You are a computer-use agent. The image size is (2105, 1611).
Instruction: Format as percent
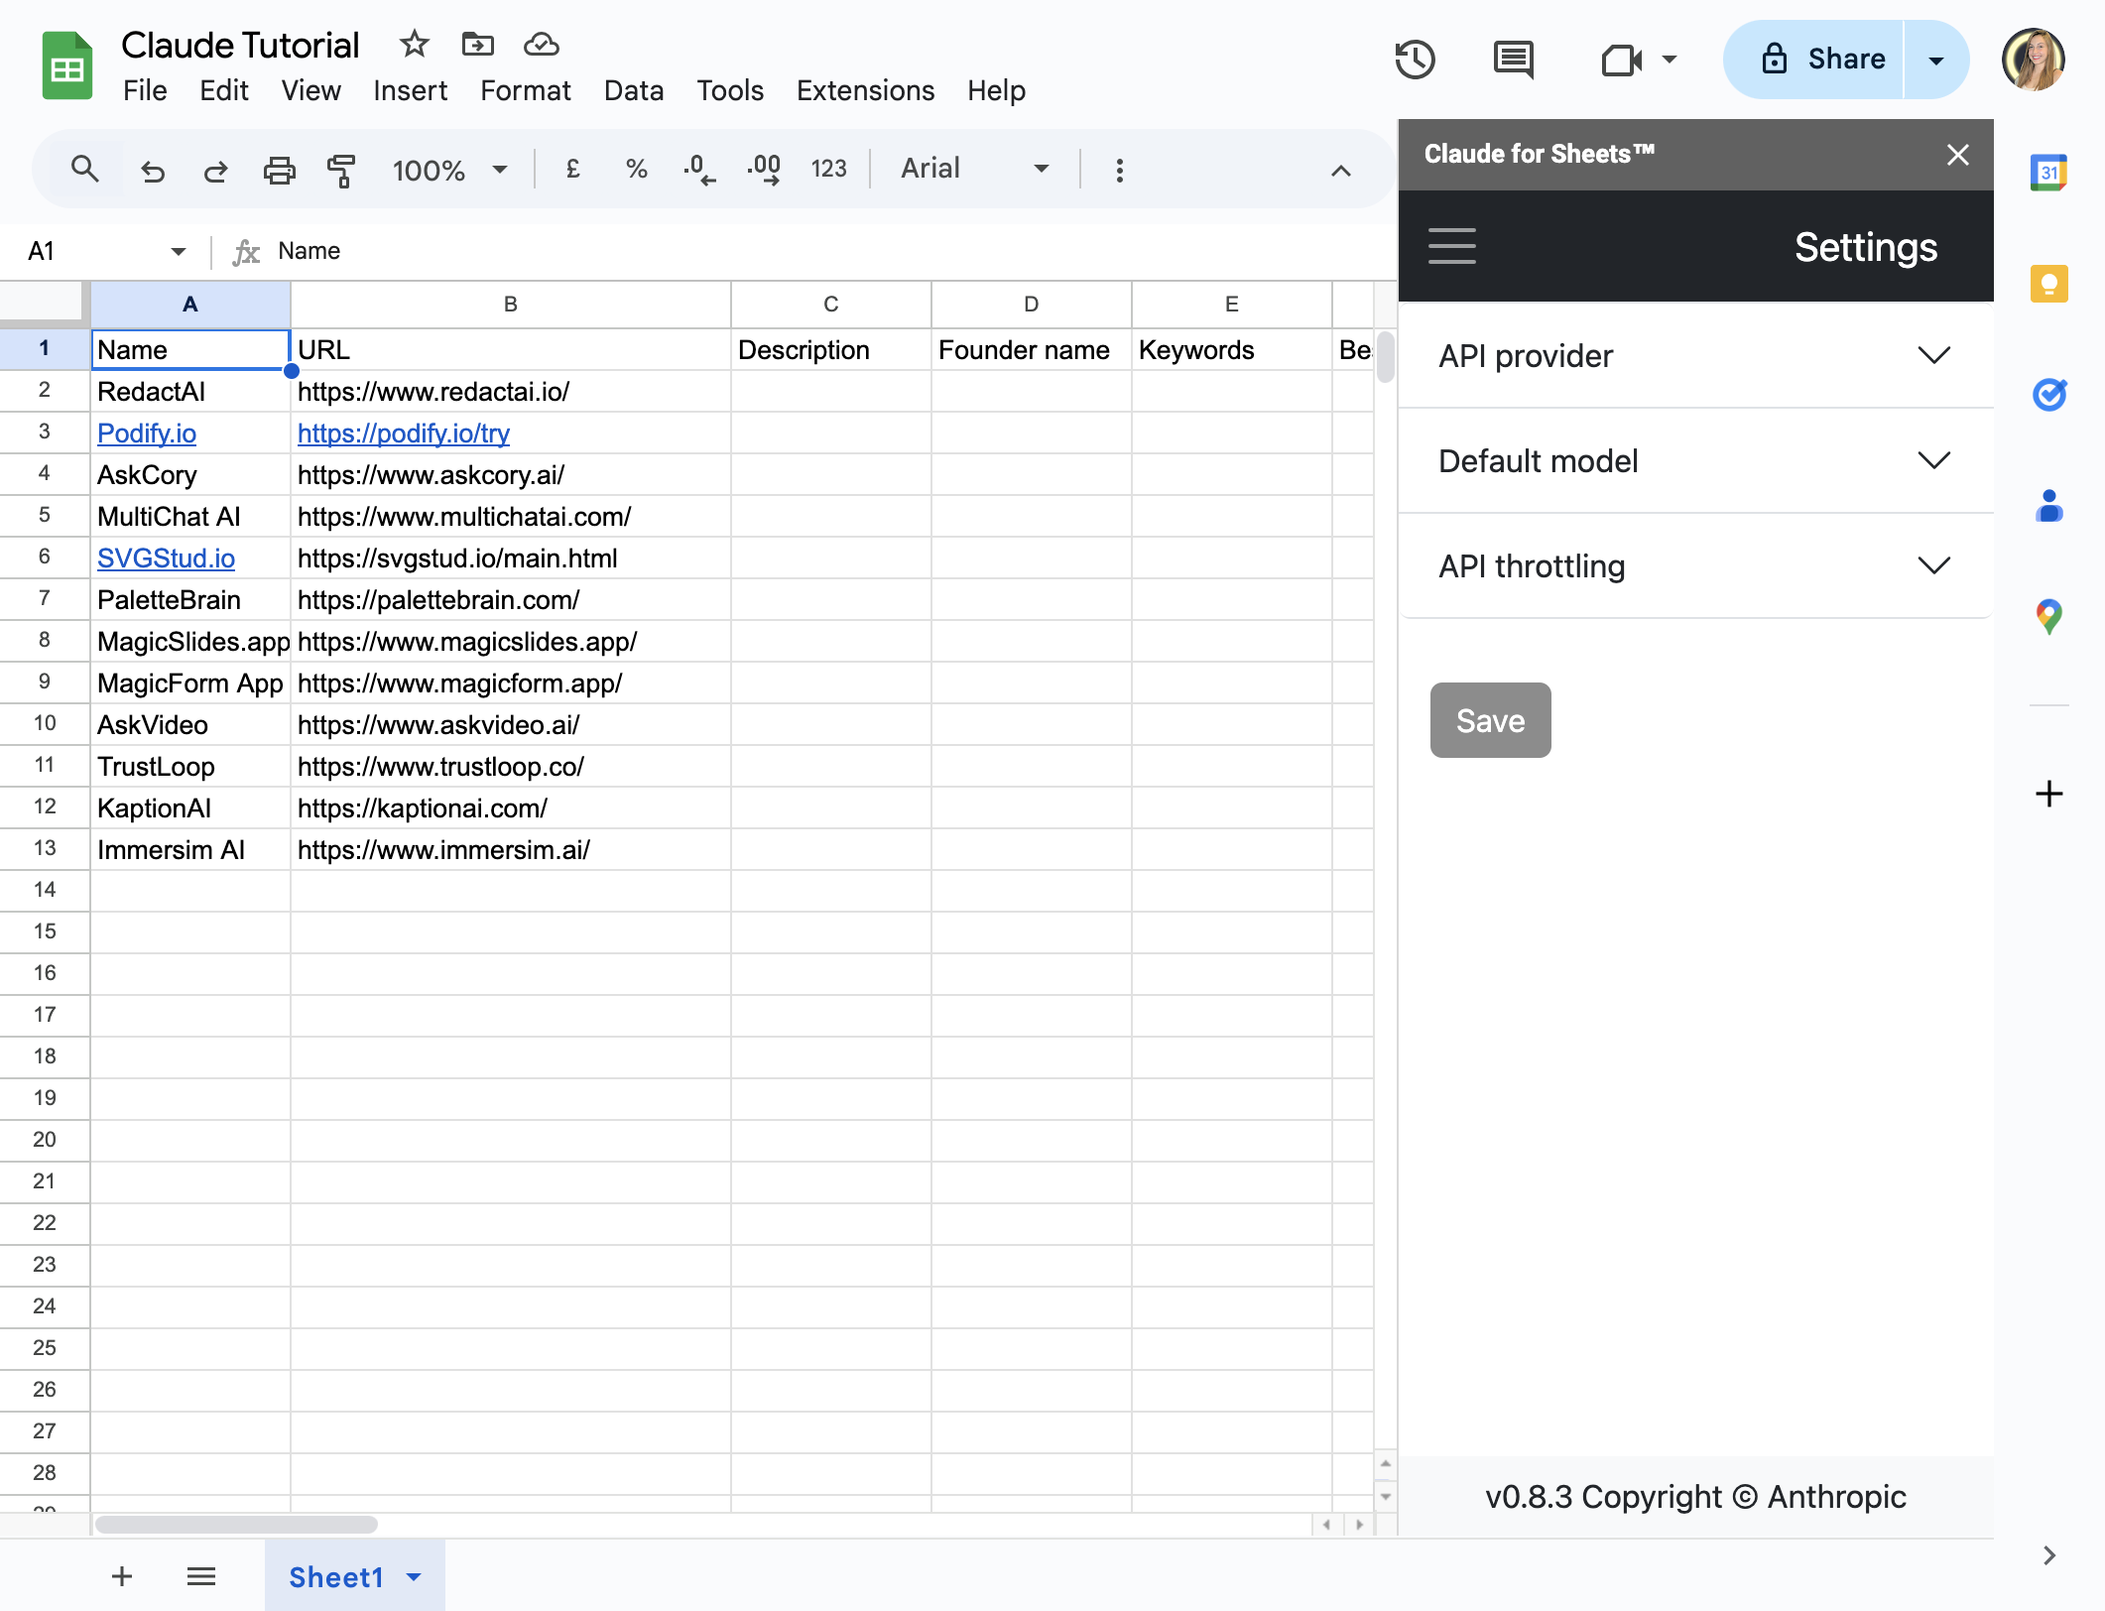pyautogui.click(x=637, y=170)
